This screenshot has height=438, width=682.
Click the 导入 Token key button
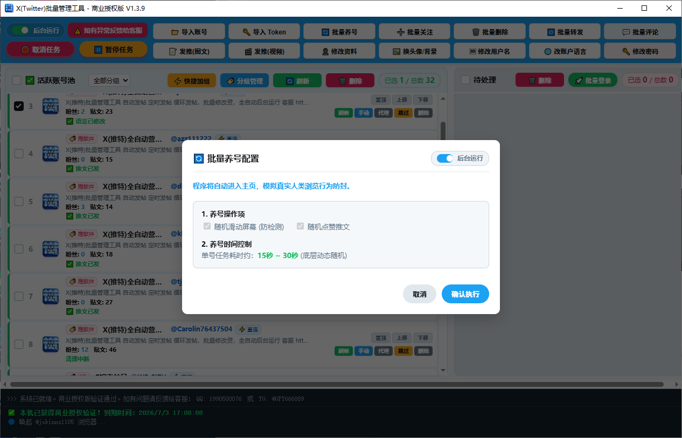point(264,32)
